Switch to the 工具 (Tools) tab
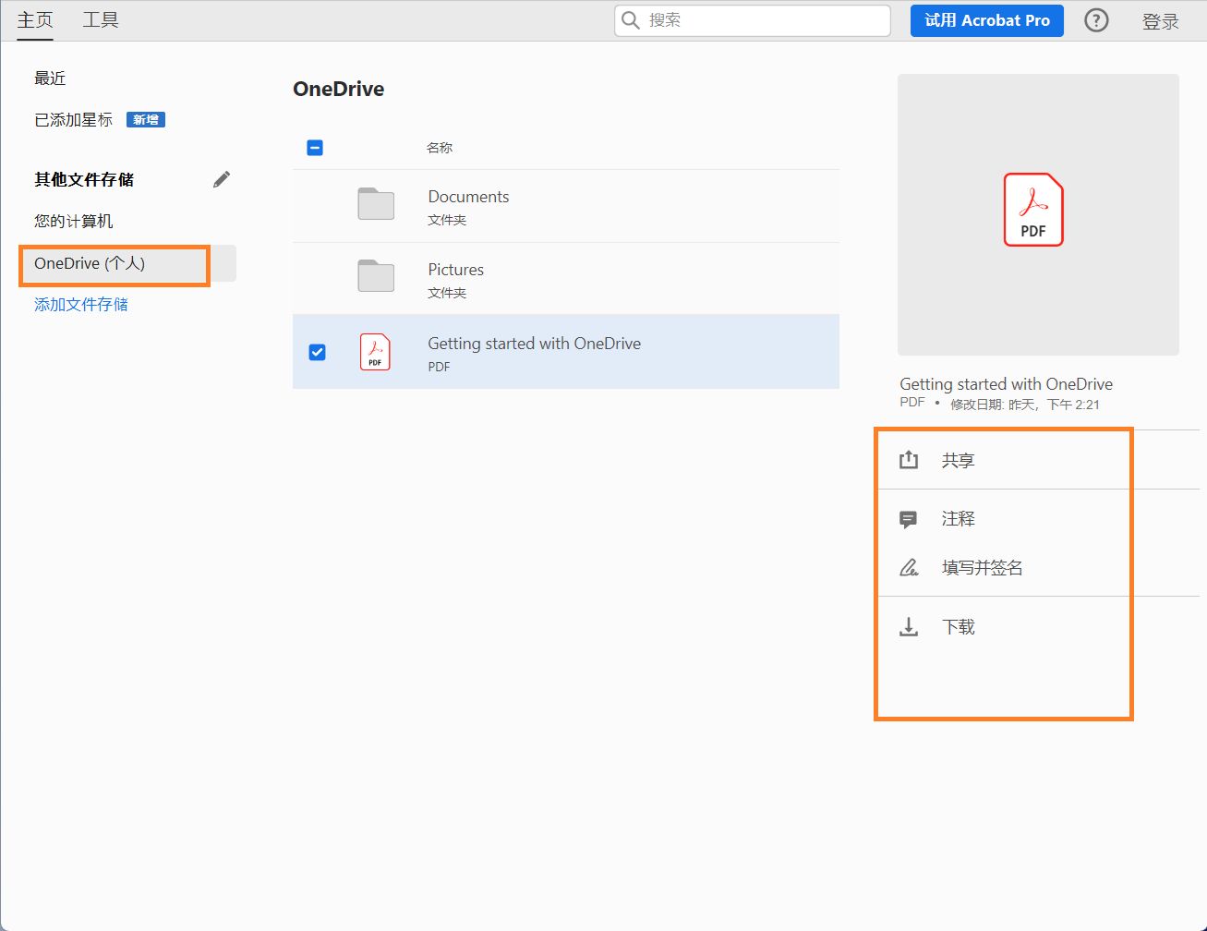The width and height of the screenshot is (1207, 931). coord(101,19)
